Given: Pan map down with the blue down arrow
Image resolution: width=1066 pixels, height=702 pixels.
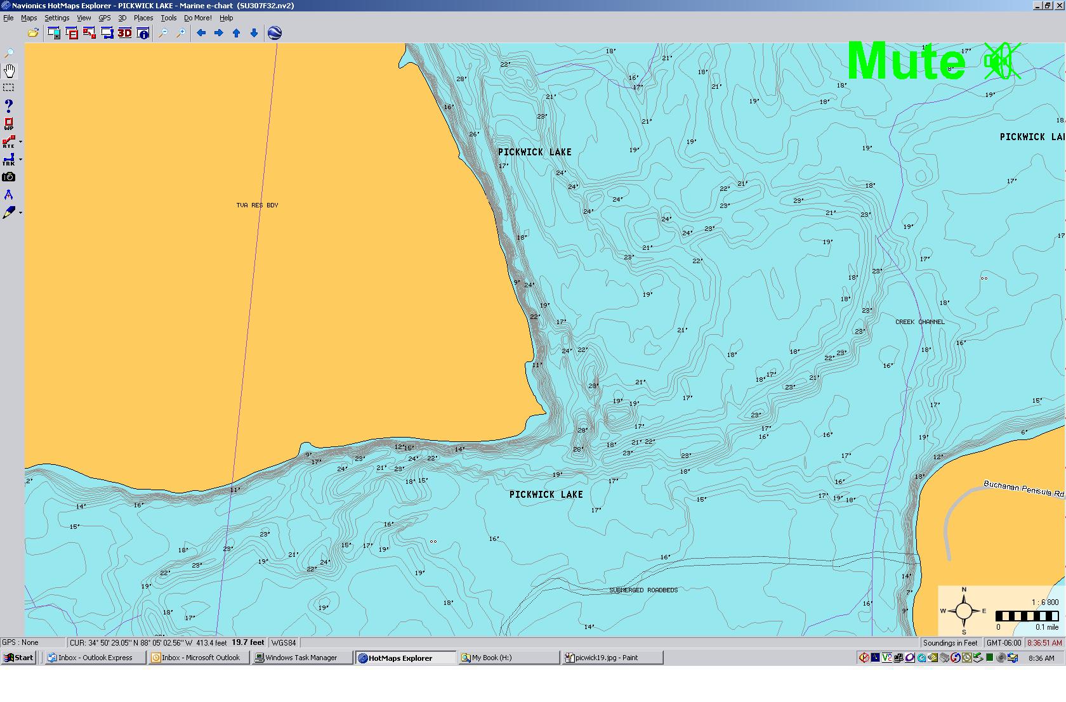Looking at the screenshot, I should (x=254, y=33).
